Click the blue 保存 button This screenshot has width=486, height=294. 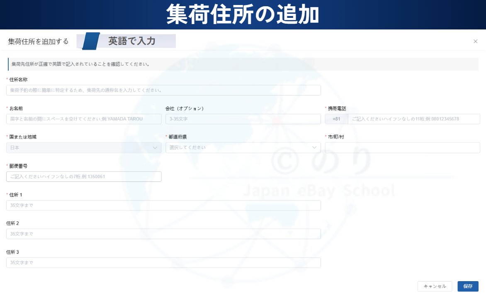pos(468,286)
